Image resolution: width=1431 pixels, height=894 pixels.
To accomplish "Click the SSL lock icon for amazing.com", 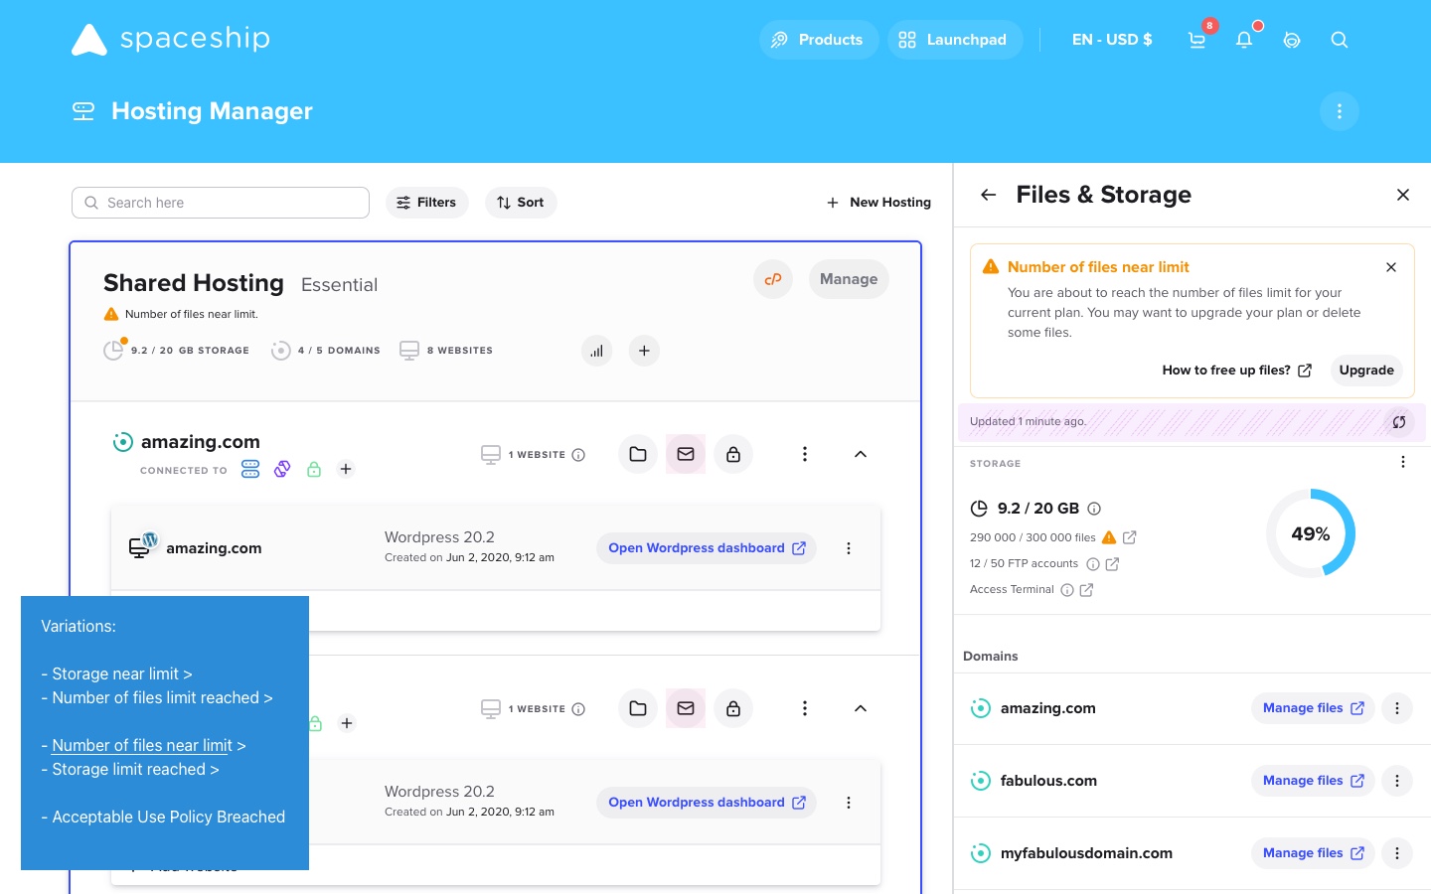I will (733, 454).
